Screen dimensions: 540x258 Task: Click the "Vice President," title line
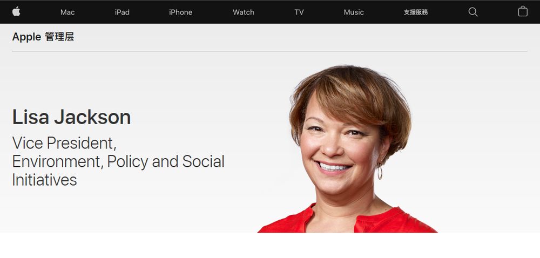[64, 143]
